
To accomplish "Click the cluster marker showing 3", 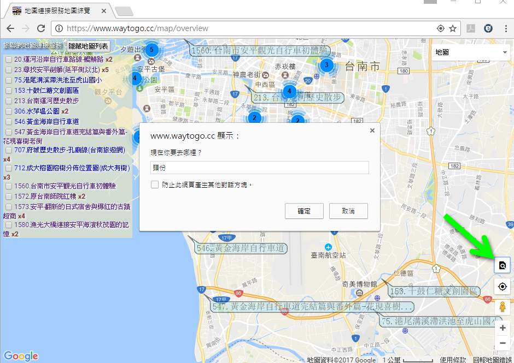I will click(x=326, y=65).
